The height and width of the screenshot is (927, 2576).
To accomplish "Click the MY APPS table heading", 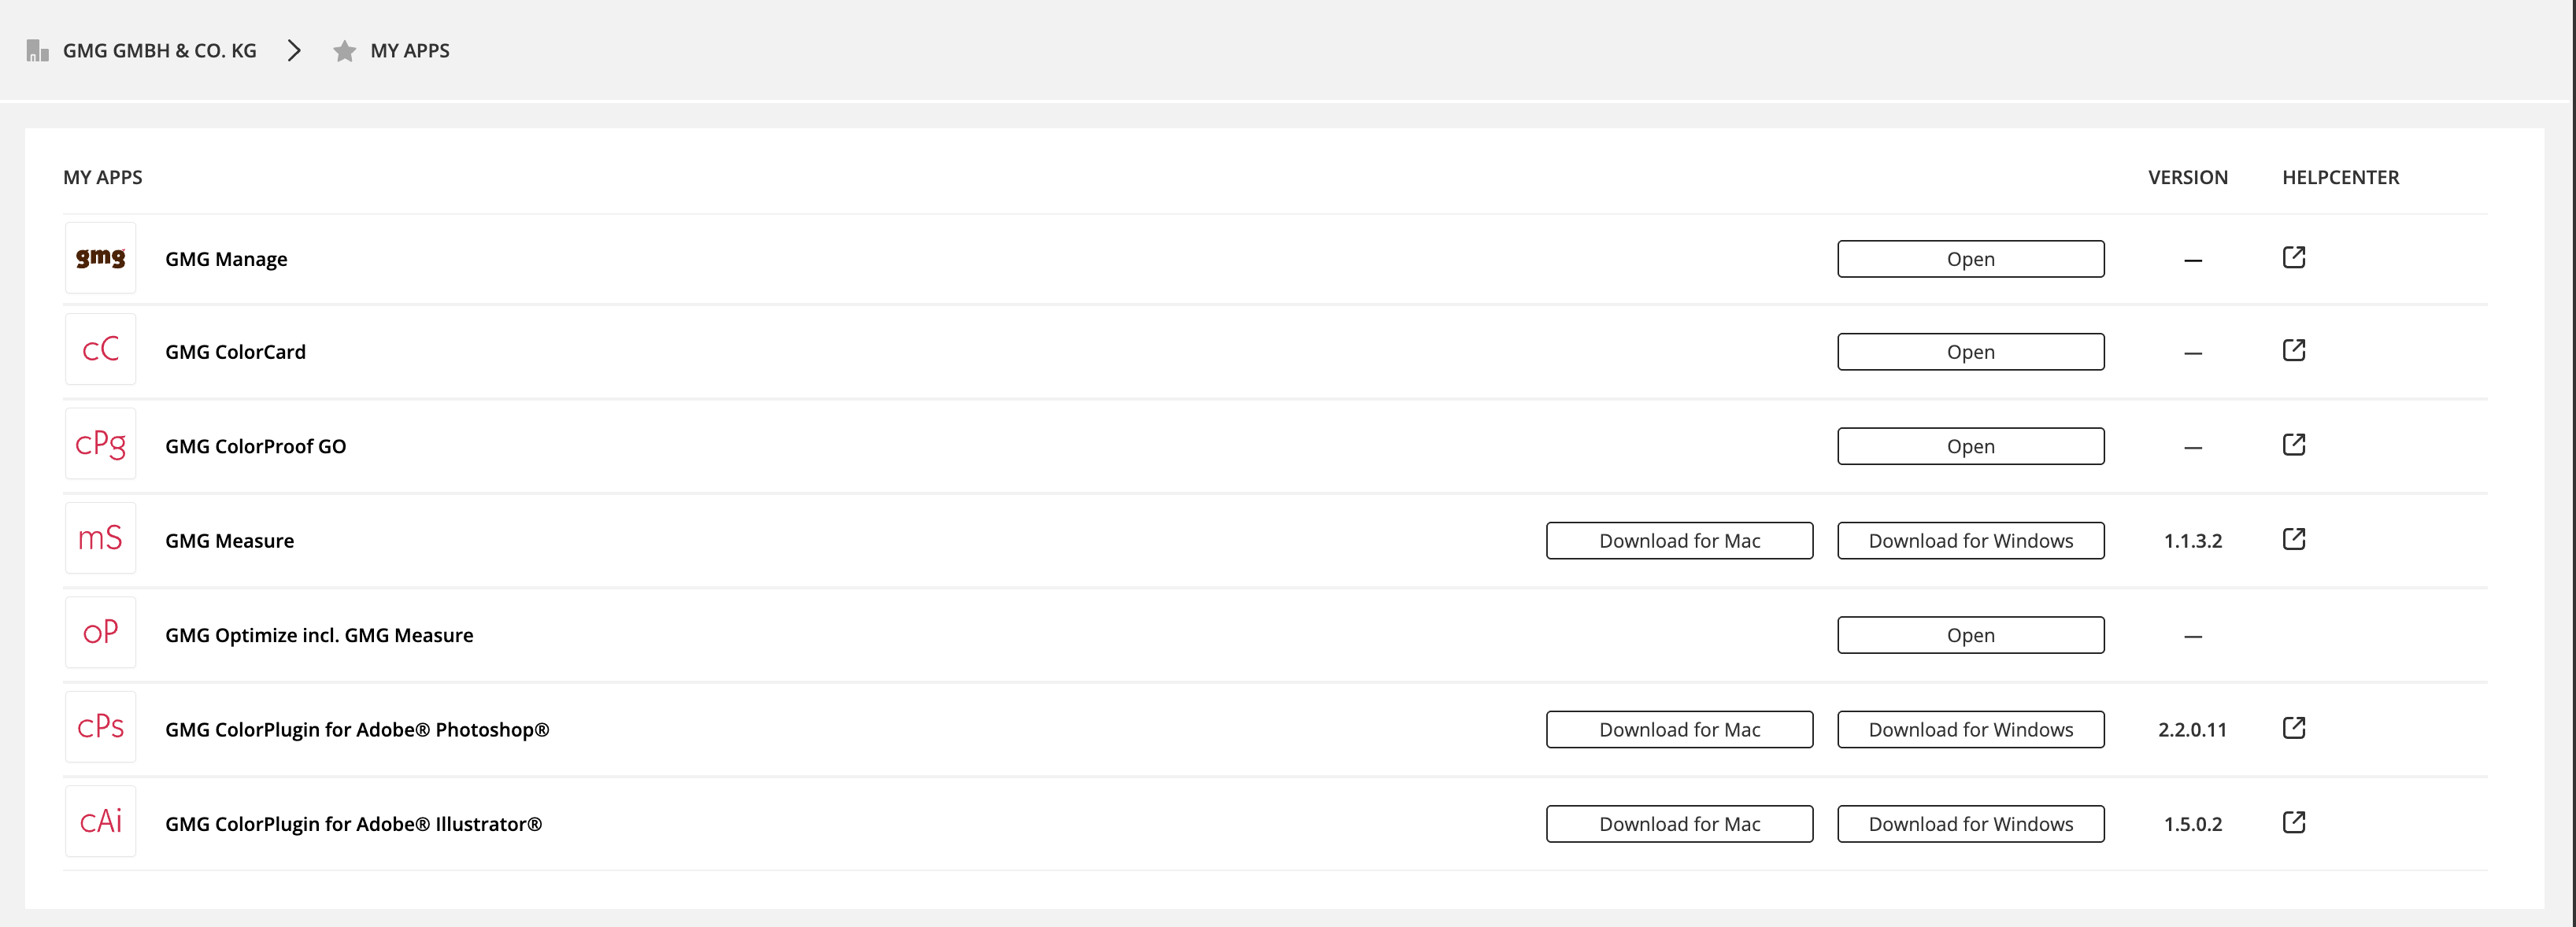I will point(103,177).
